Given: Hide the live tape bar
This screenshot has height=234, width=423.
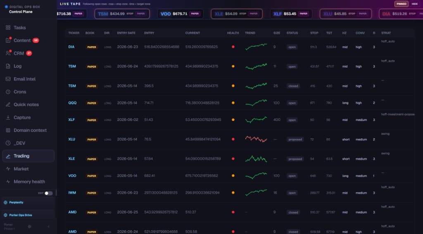Looking at the screenshot, I should [415, 4].
